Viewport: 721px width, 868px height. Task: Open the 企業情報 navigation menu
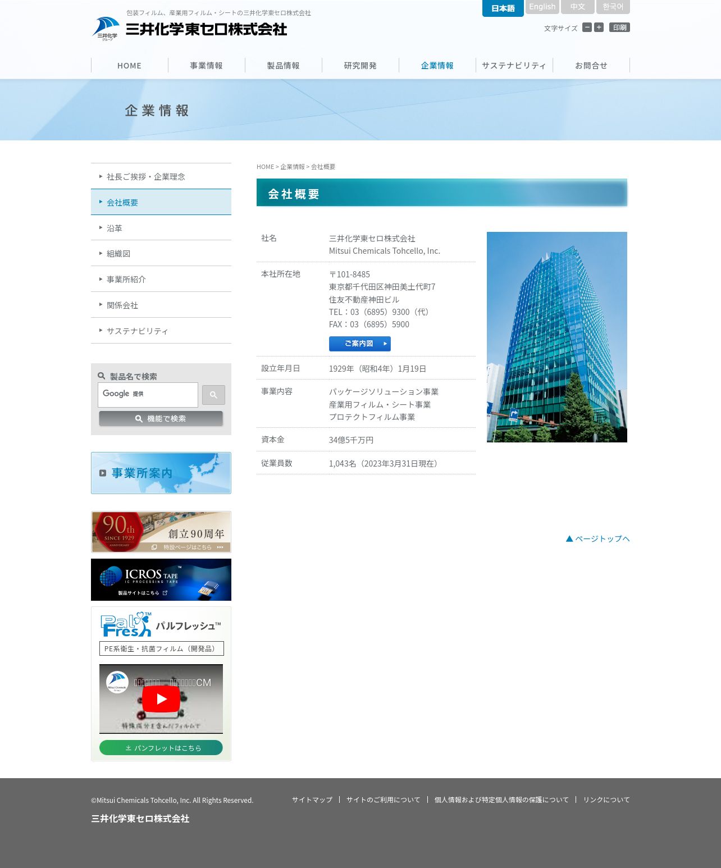pos(437,66)
